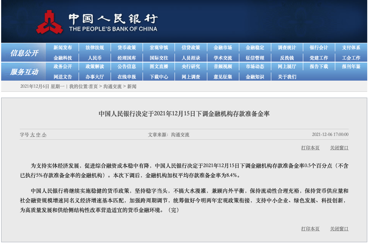Open 意见征集 link
368x243 pixels.
click(x=223, y=77)
